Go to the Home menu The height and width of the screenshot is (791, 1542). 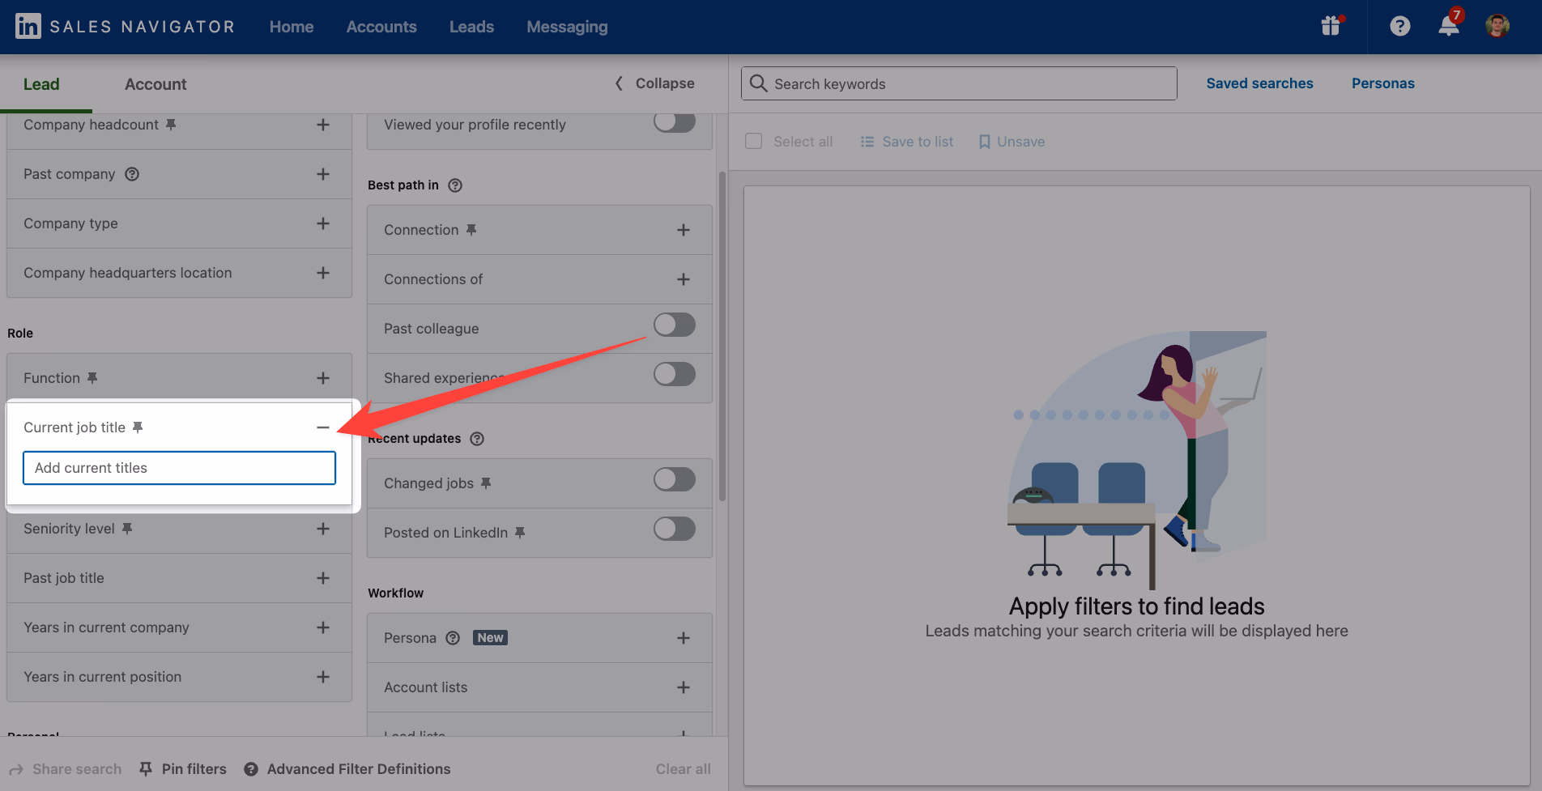coord(292,27)
